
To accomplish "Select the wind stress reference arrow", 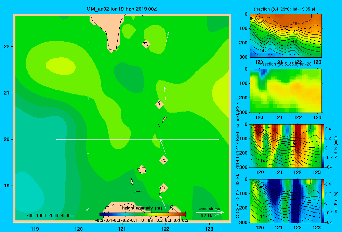I will pyautogui.click(x=210, y=213).
